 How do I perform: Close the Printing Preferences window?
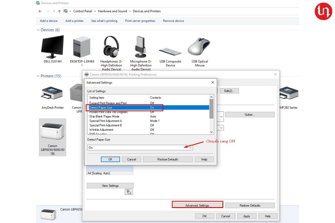(x=275, y=74)
